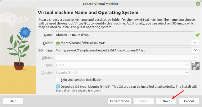Click the green name validation checkmark
The image size is (202, 107).
pyautogui.click(x=197, y=35)
